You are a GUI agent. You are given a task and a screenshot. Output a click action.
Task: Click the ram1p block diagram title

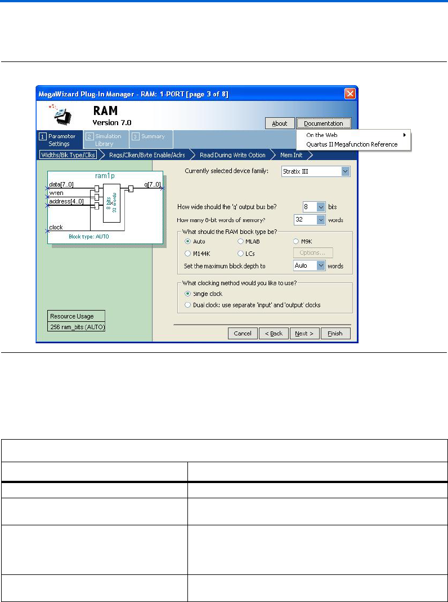point(105,176)
